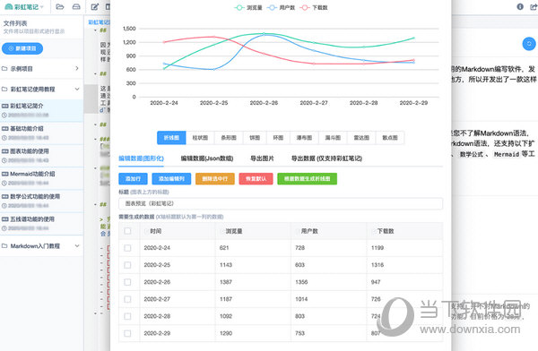The height and width of the screenshot is (351, 538).
Task: Click the clock icon under 彩虹笔记简介
Action: (4, 116)
